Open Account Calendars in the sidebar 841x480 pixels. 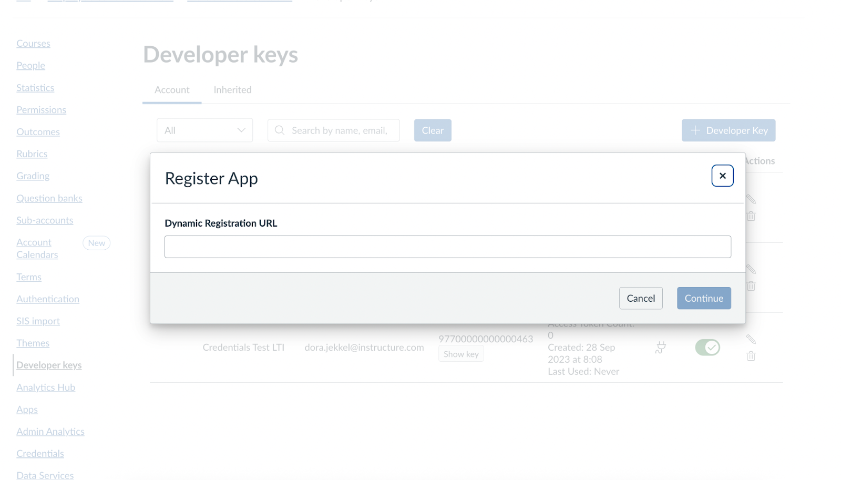(x=37, y=249)
